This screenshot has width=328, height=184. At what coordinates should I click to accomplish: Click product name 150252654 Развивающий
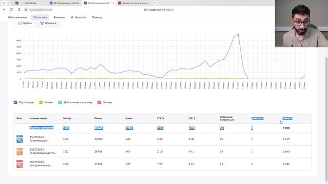point(39,139)
